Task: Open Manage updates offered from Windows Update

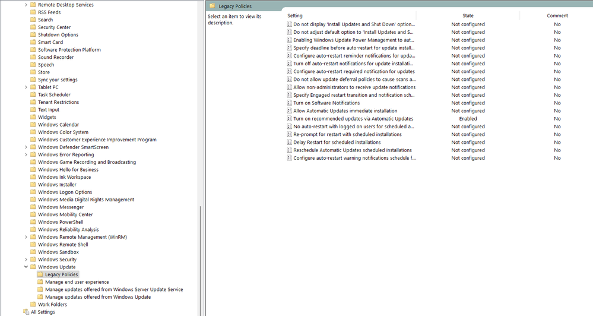Action: (98, 297)
